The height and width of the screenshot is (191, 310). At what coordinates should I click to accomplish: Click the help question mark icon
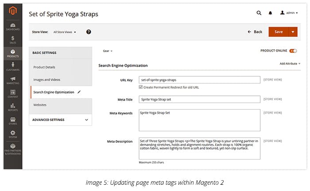point(89,32)
